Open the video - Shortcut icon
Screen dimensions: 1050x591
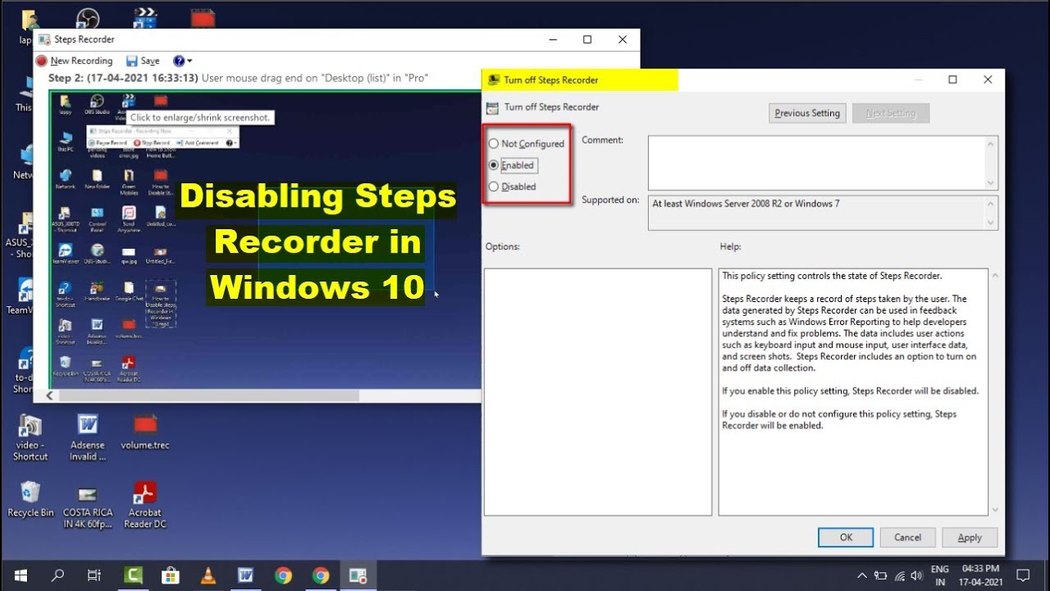30,438
